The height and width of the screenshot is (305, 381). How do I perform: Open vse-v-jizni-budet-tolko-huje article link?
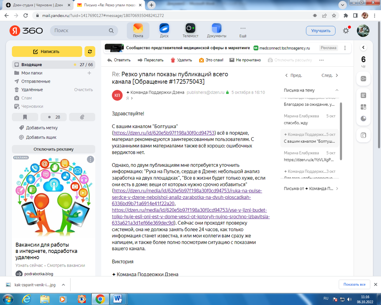[x=191, y=217]
